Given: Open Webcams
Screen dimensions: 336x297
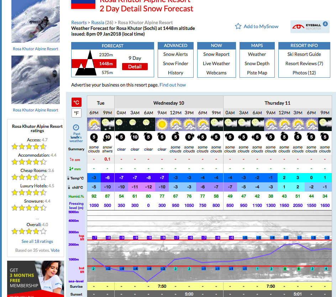Looking at the screenshot, I should click(x=216, y=73).
